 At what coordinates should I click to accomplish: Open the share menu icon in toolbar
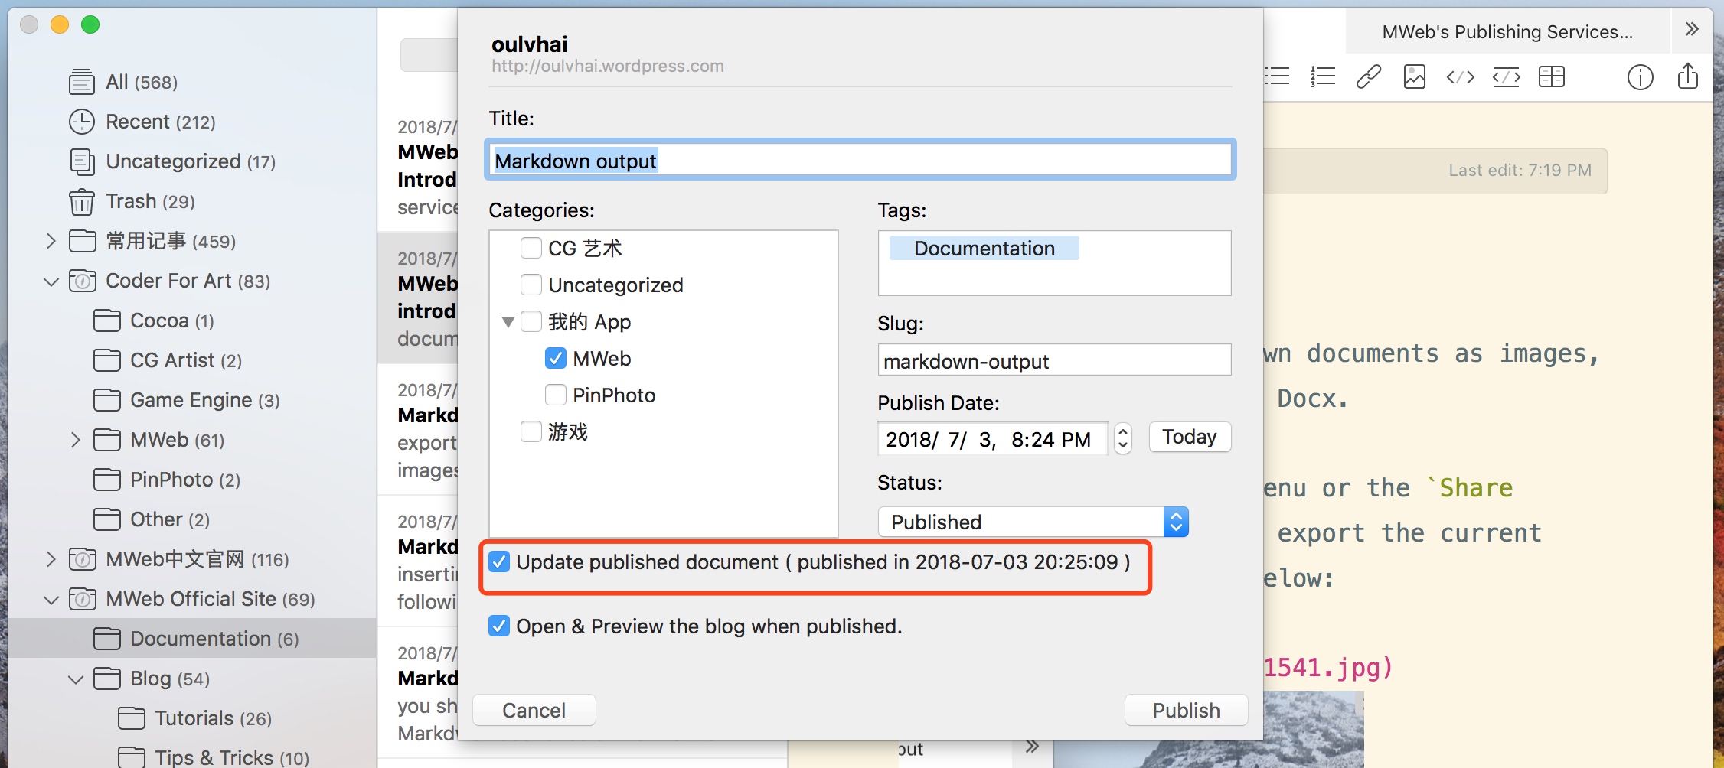tap(1687, 76)
